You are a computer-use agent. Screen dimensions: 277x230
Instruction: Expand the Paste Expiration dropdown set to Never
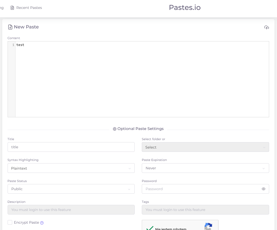pos(205,168)
